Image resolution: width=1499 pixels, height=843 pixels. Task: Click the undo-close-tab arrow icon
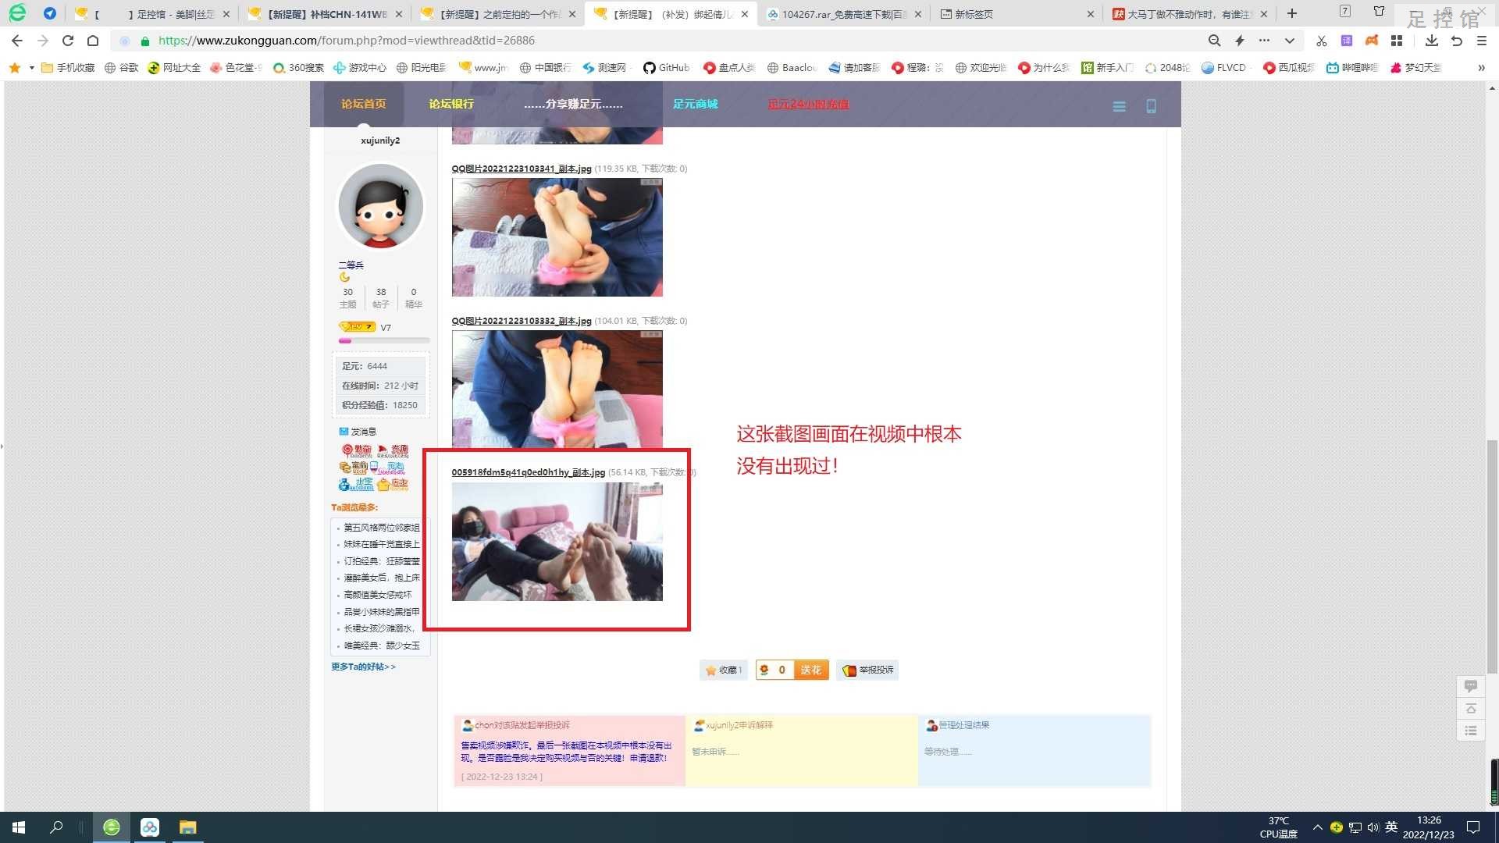[1456, 41]
